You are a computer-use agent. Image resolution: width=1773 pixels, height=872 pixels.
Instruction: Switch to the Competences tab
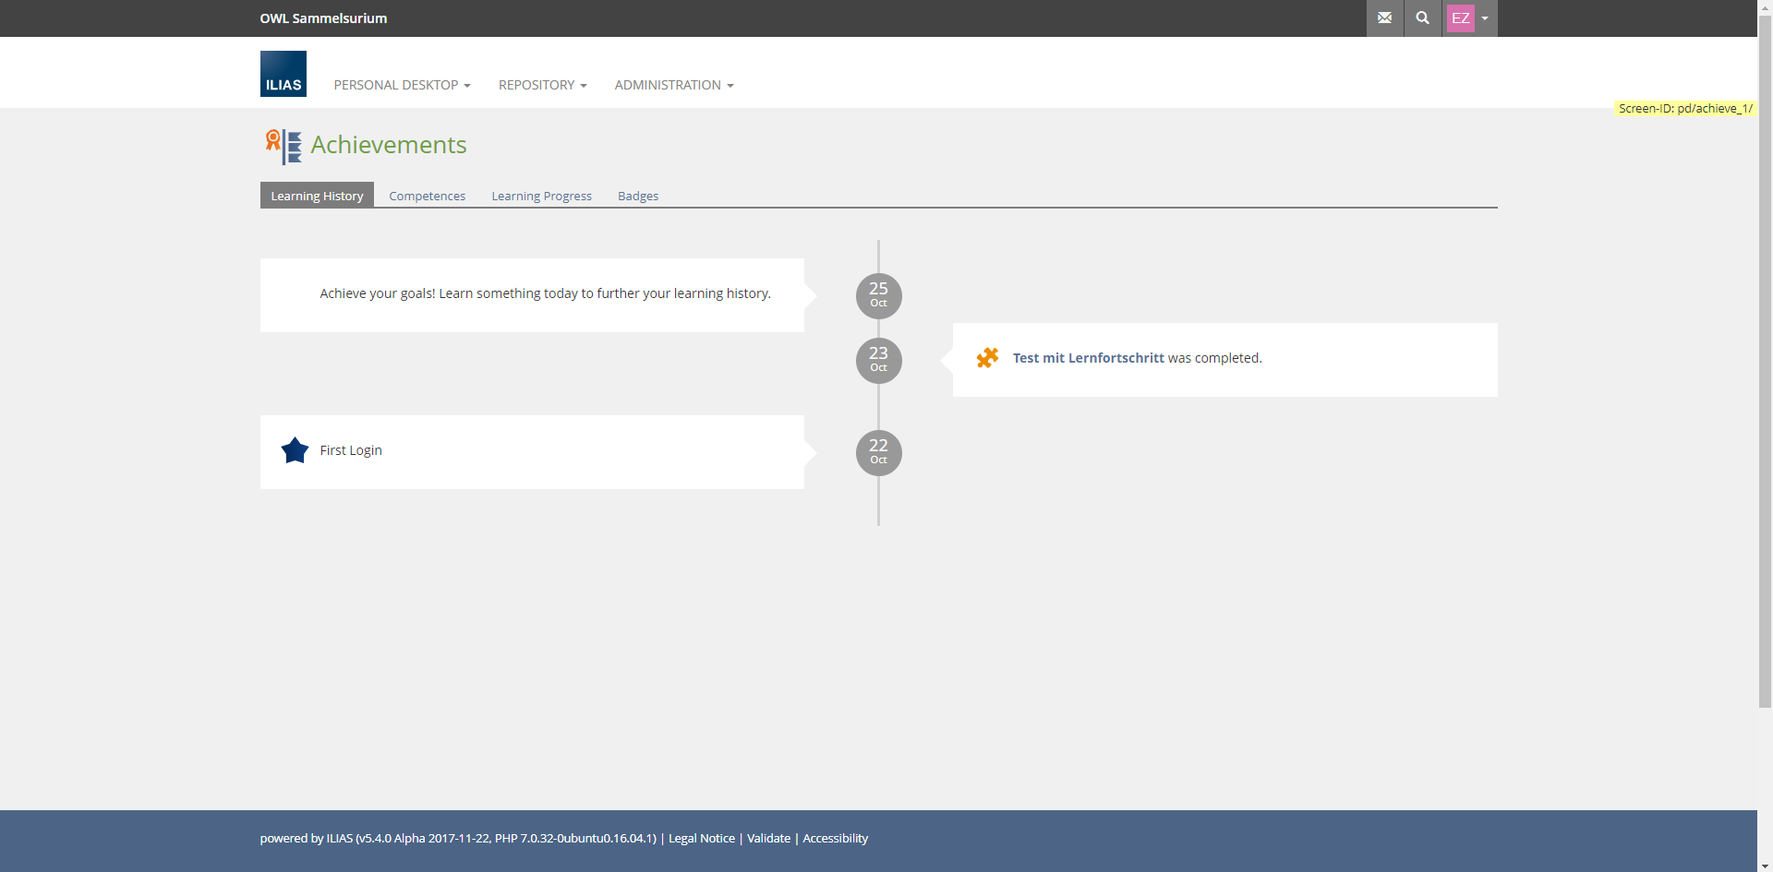427,196
